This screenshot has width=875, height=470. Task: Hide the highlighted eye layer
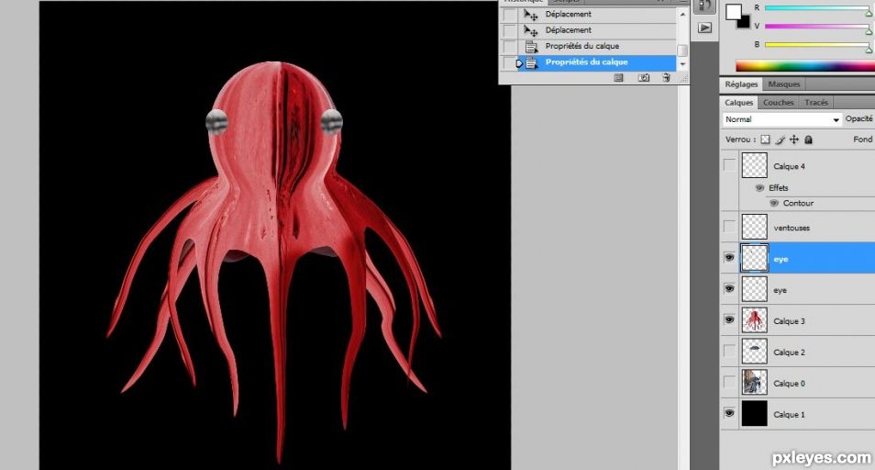click(x=729, y=258)
